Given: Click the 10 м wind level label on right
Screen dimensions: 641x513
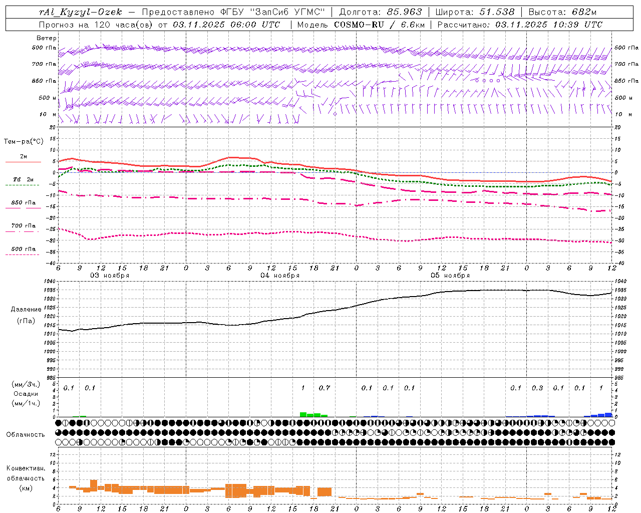Looking at the screenshot, I should [x=623, y=114].
